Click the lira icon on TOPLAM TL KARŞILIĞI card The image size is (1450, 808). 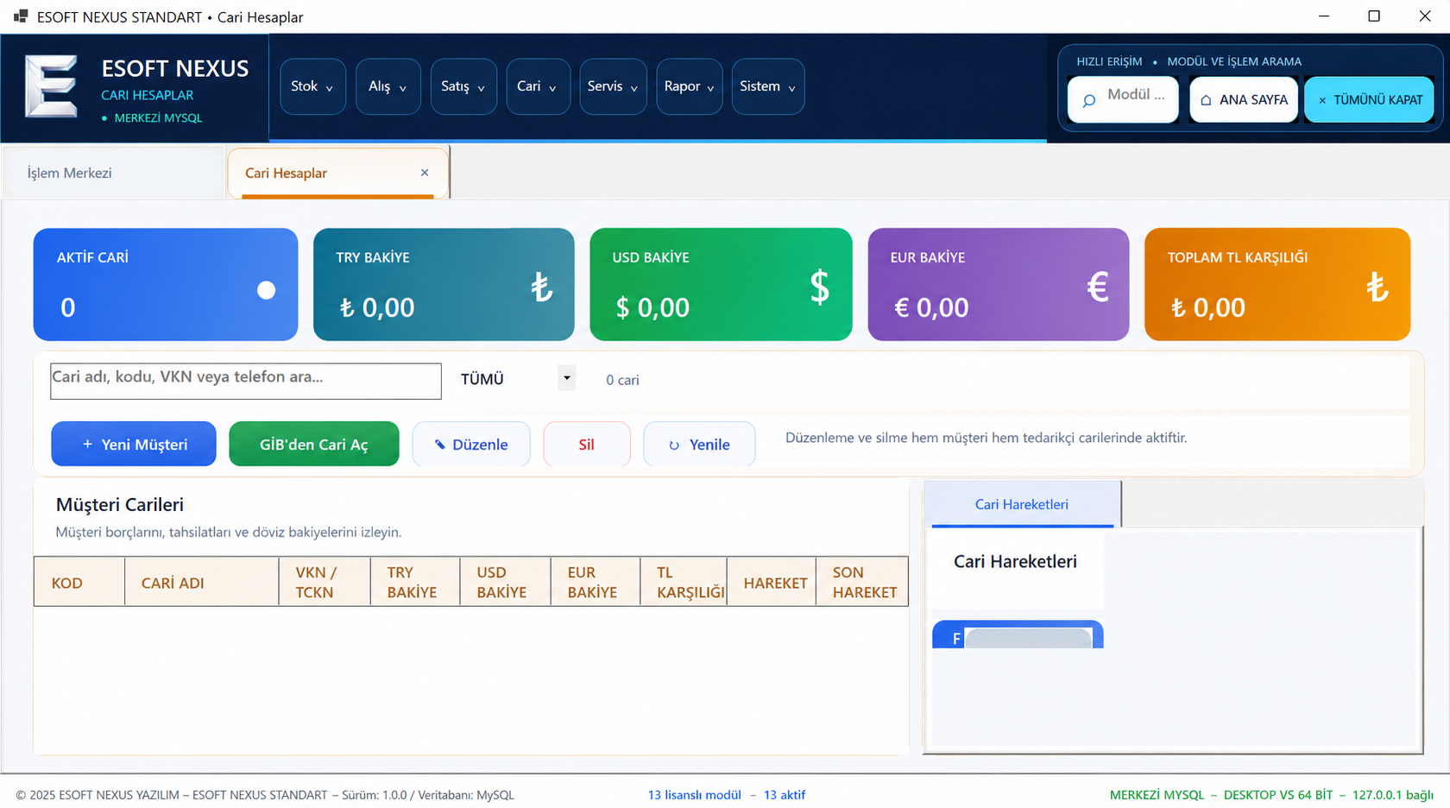[1377, 287]
